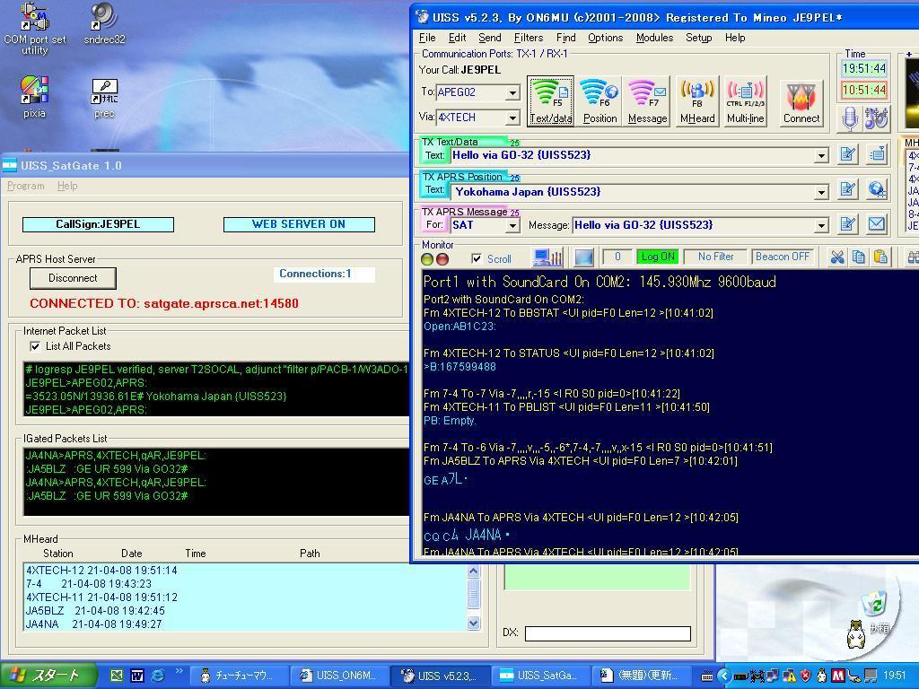Screen dimensions: 919x689
Task: Expand the To: APEG02 dropdown
Action: coord(512,92)
